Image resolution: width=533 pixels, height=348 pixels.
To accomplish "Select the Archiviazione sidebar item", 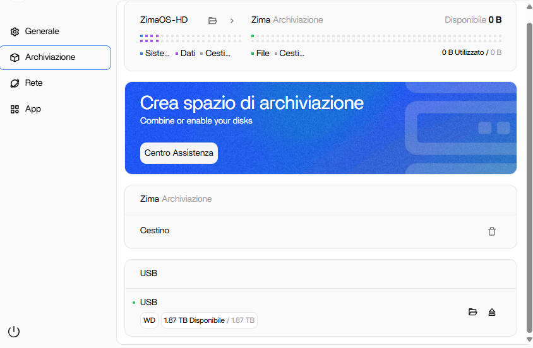I will (56, 57).
